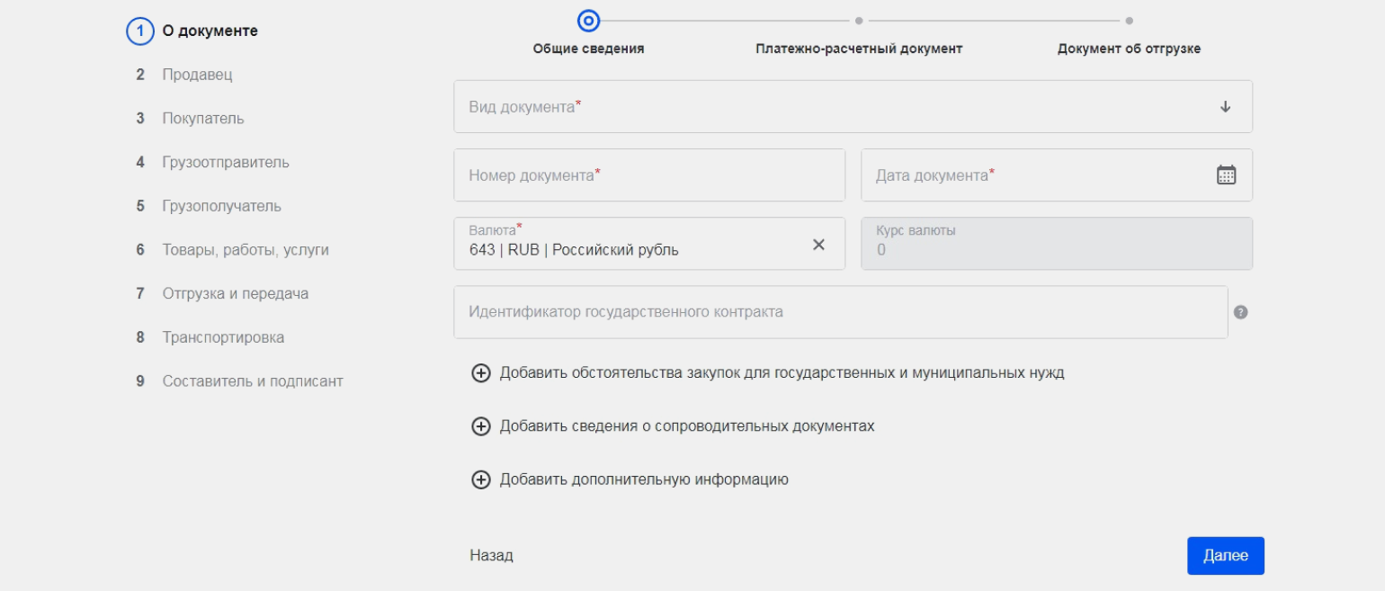
Task: Focus the Номер документа input field
Action: [x=648, y=175]
